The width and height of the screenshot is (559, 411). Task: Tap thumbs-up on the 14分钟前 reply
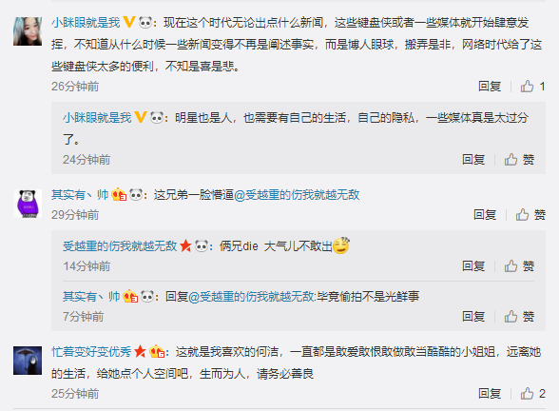[511, 265]
